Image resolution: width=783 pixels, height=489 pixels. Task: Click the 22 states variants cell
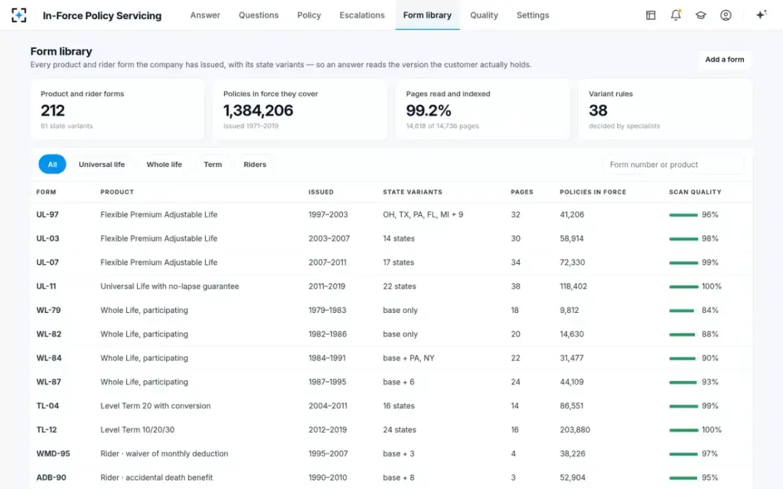coord(399,286)
